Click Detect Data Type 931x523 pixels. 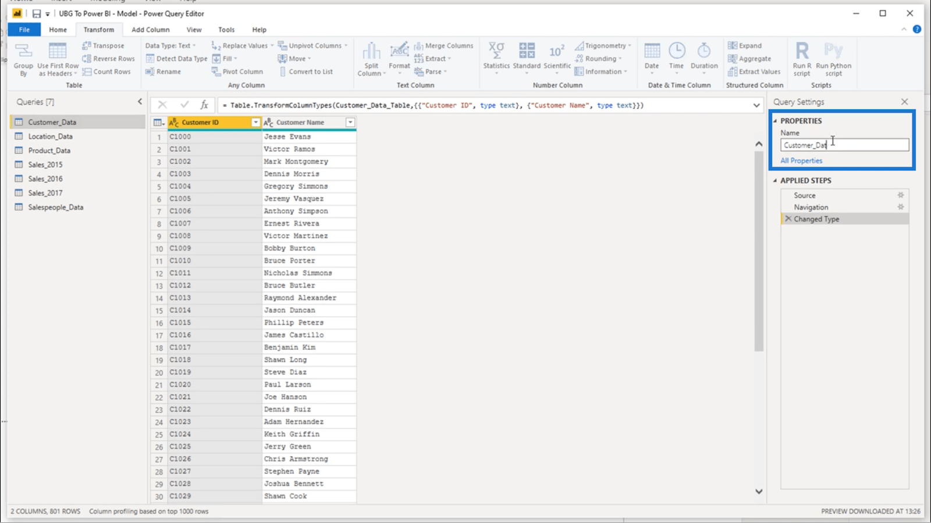pyautogui.click(x=176, y=59)
